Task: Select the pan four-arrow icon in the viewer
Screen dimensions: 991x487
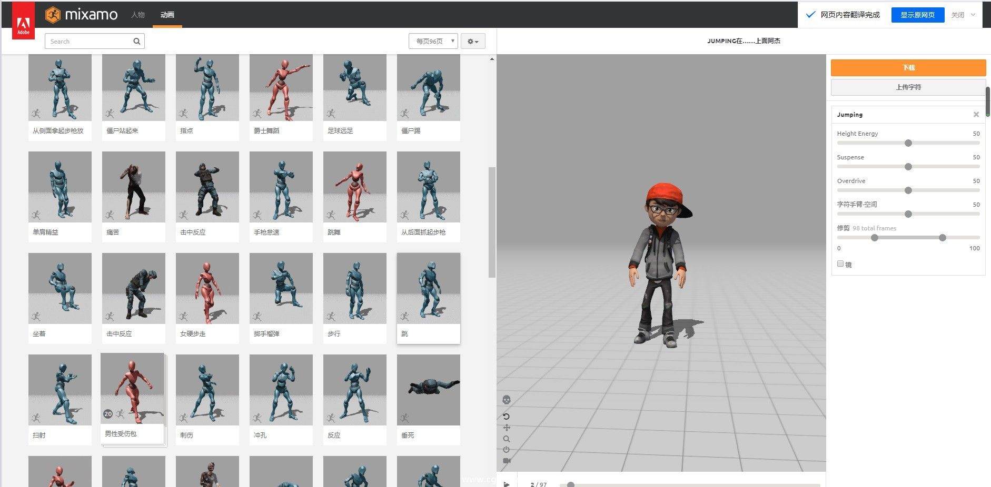Action: click(507, 428)
